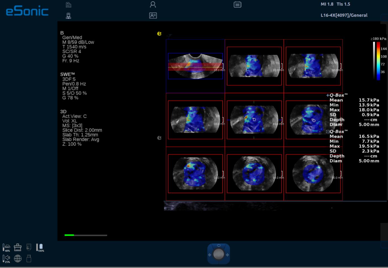
Task: Select the center elastography slice thumbnail
Action: [x=254, y=120]
